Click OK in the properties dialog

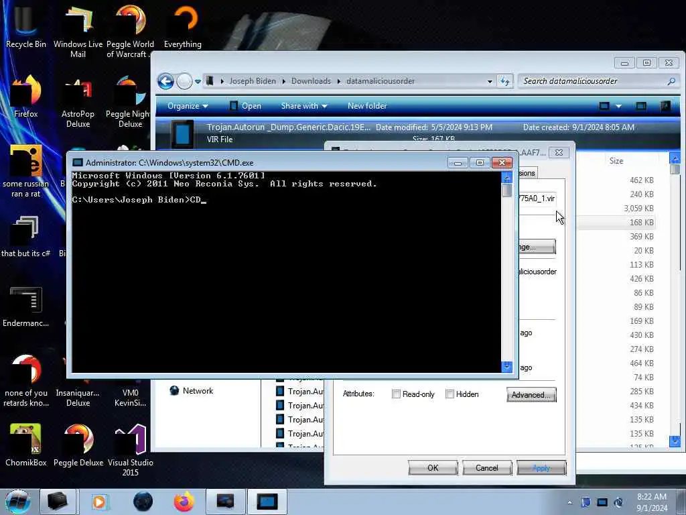coord(433,467)
